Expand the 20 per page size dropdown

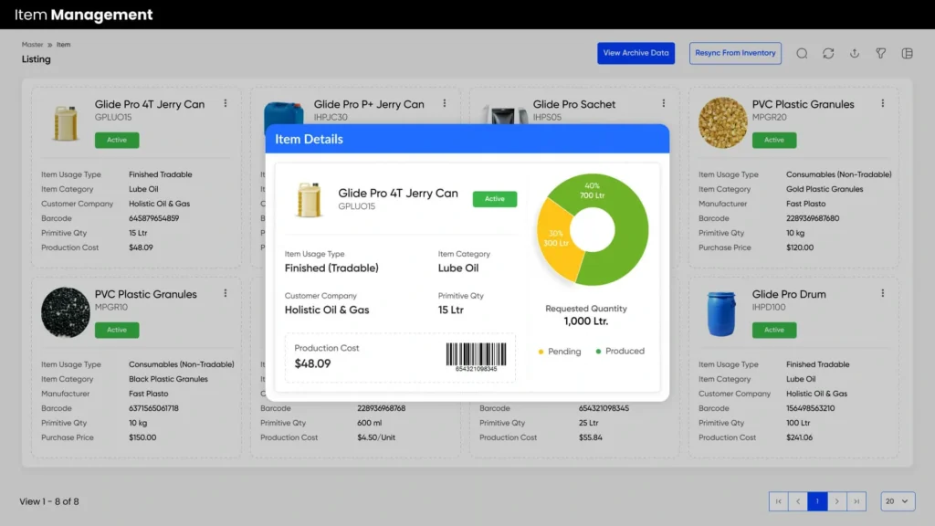pos(898,501)
